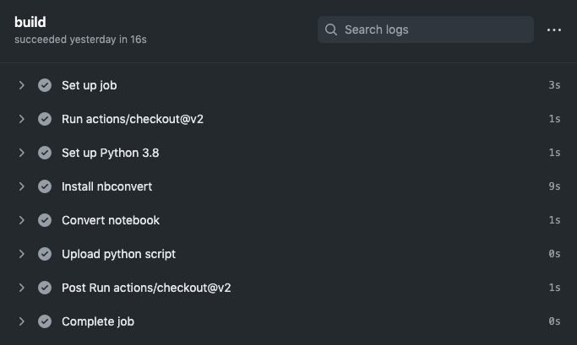Click success check icon for Upload python script
Image resolution: width=577 pixels, height=345 pixels.
[45, 254]
